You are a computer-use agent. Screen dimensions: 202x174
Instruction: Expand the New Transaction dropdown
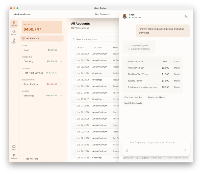[93, 14]
